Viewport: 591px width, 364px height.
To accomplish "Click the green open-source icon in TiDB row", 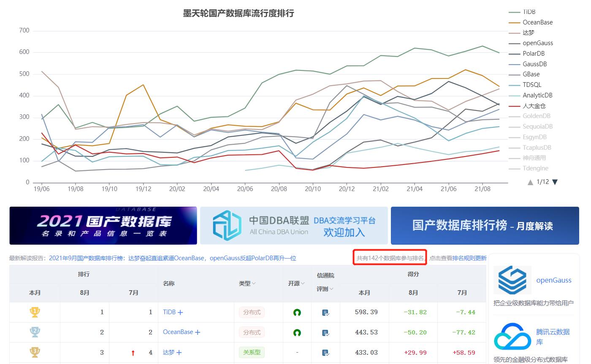I will tap(297, 313).
